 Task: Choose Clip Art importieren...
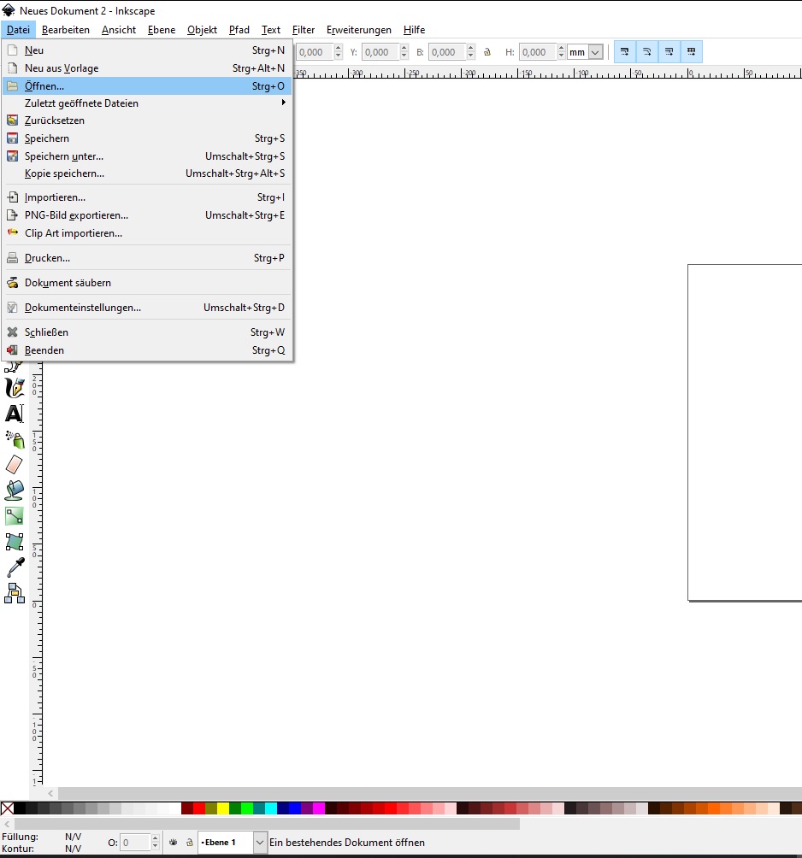tap(147, 233)
